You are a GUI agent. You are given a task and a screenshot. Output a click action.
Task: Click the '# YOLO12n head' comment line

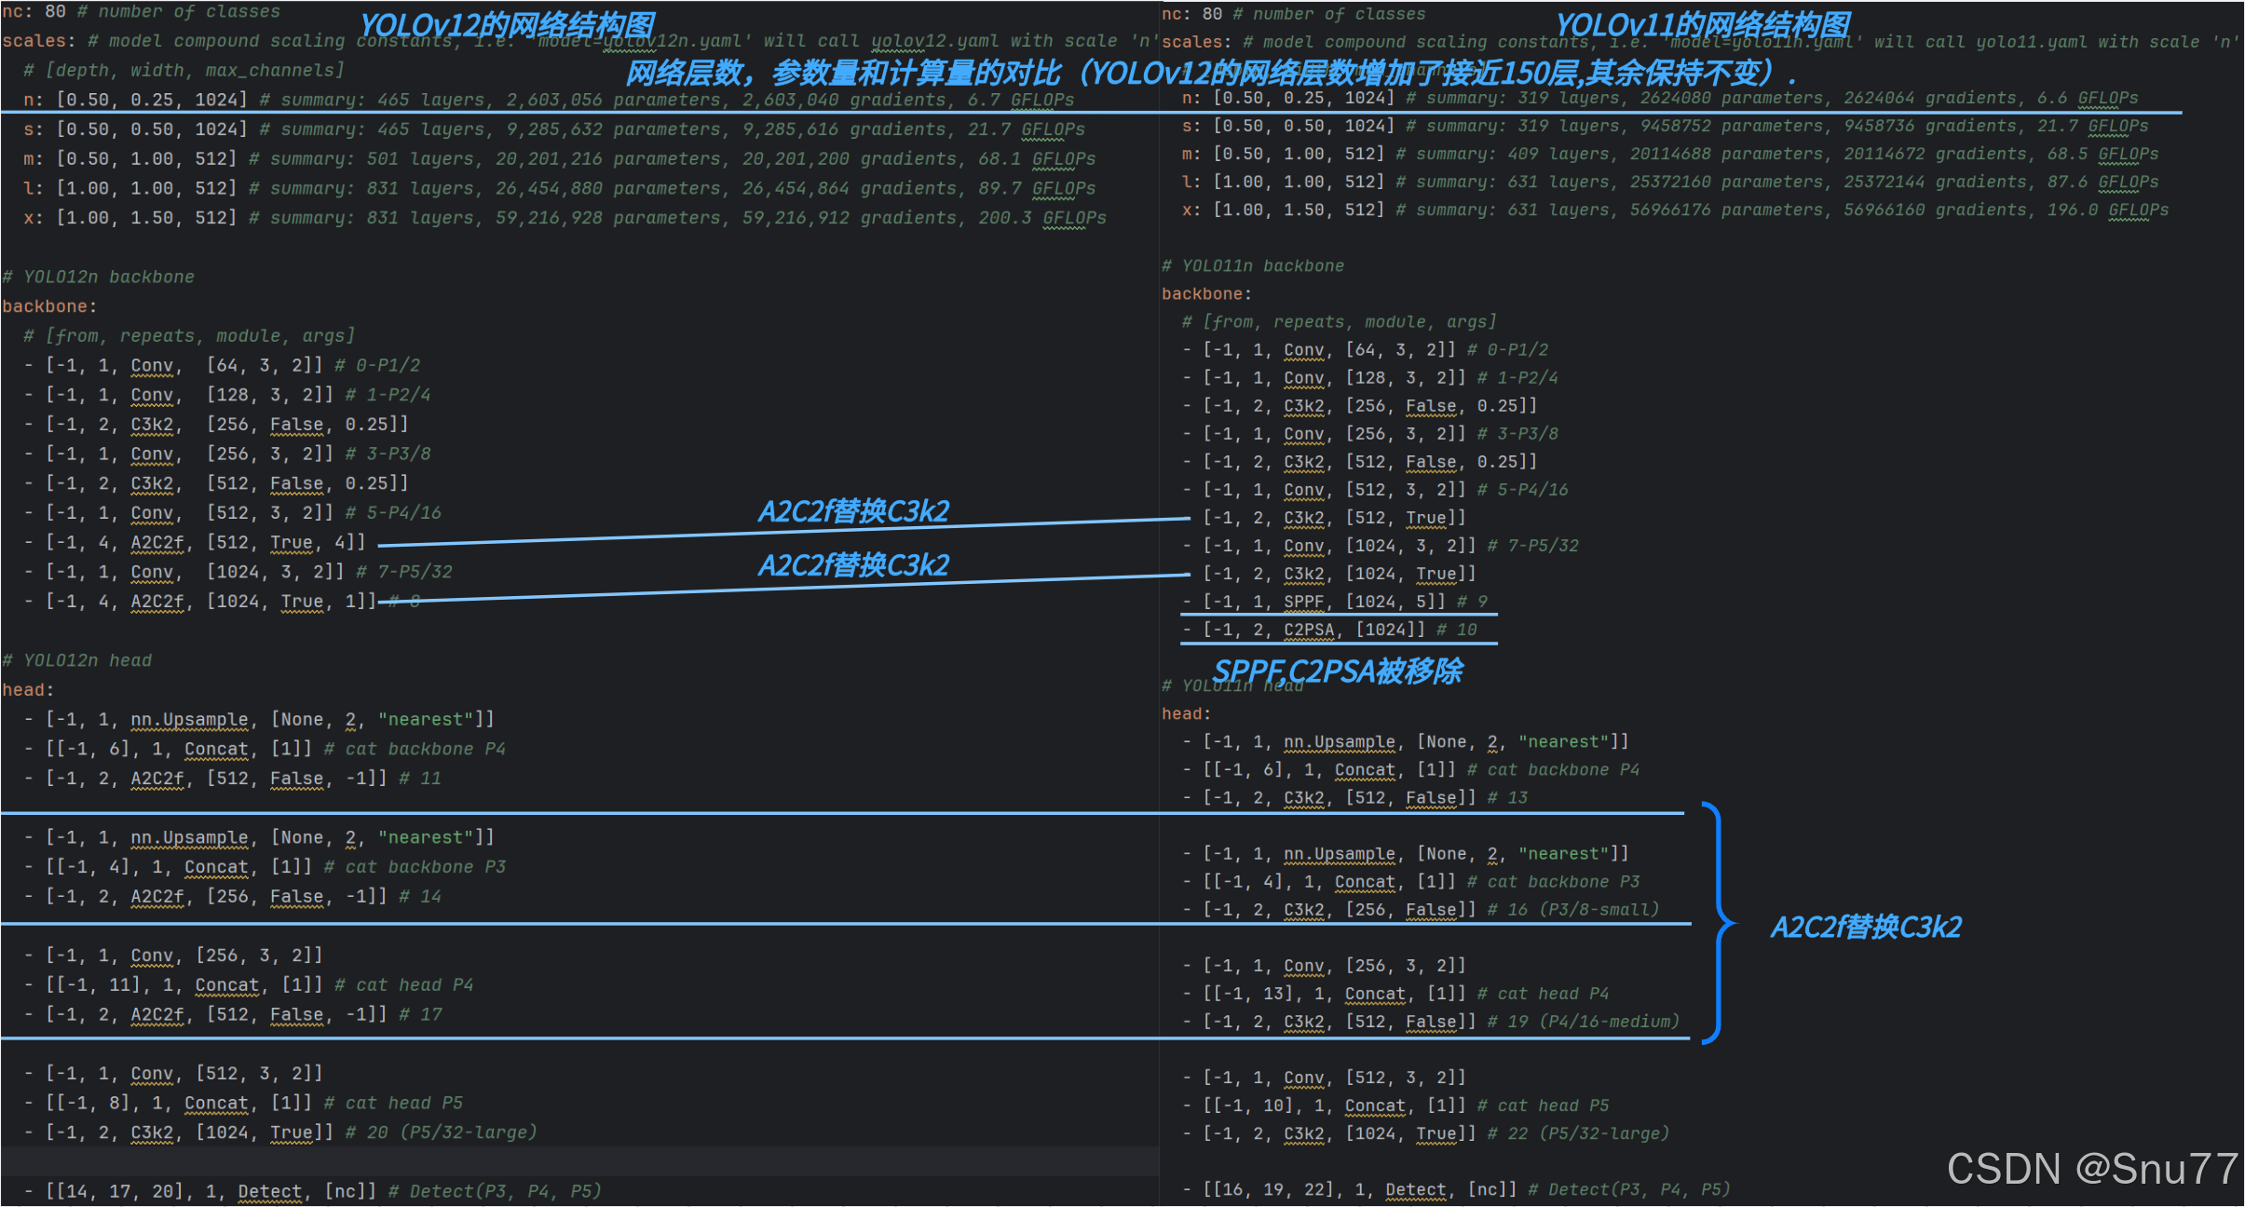[76, 660]
